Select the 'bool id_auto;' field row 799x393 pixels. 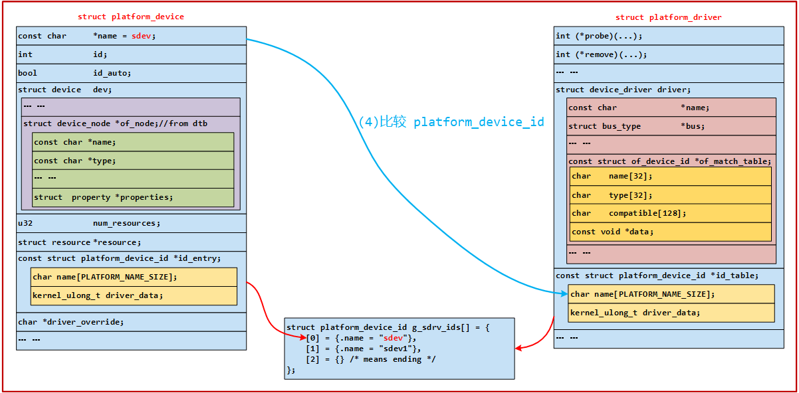click(x=131, y=73)
